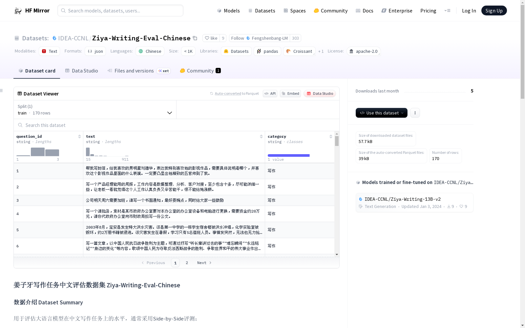Go to Models in the top navigation
The width and height of the screenshot is (525, 328).
tap(228, 10)
